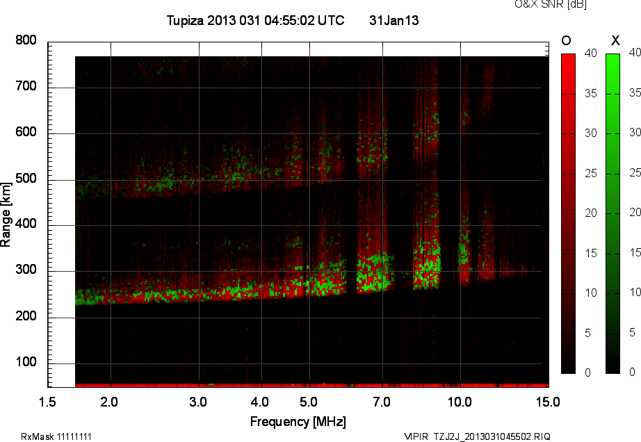641x442 pixels.
Task: Click the green echo cluster between 8 and 9 MHz
Action: pyautogui.click(x=427, y=265)
